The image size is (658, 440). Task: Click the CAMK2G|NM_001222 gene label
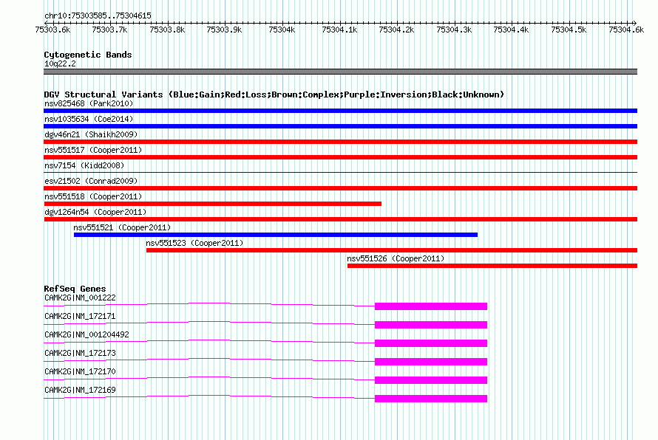80,298
